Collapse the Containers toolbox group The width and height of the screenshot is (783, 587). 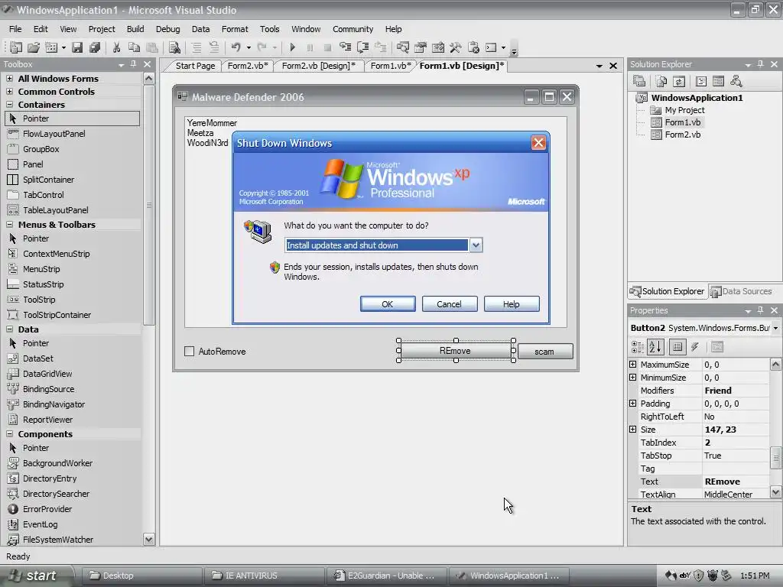(9, 104)
